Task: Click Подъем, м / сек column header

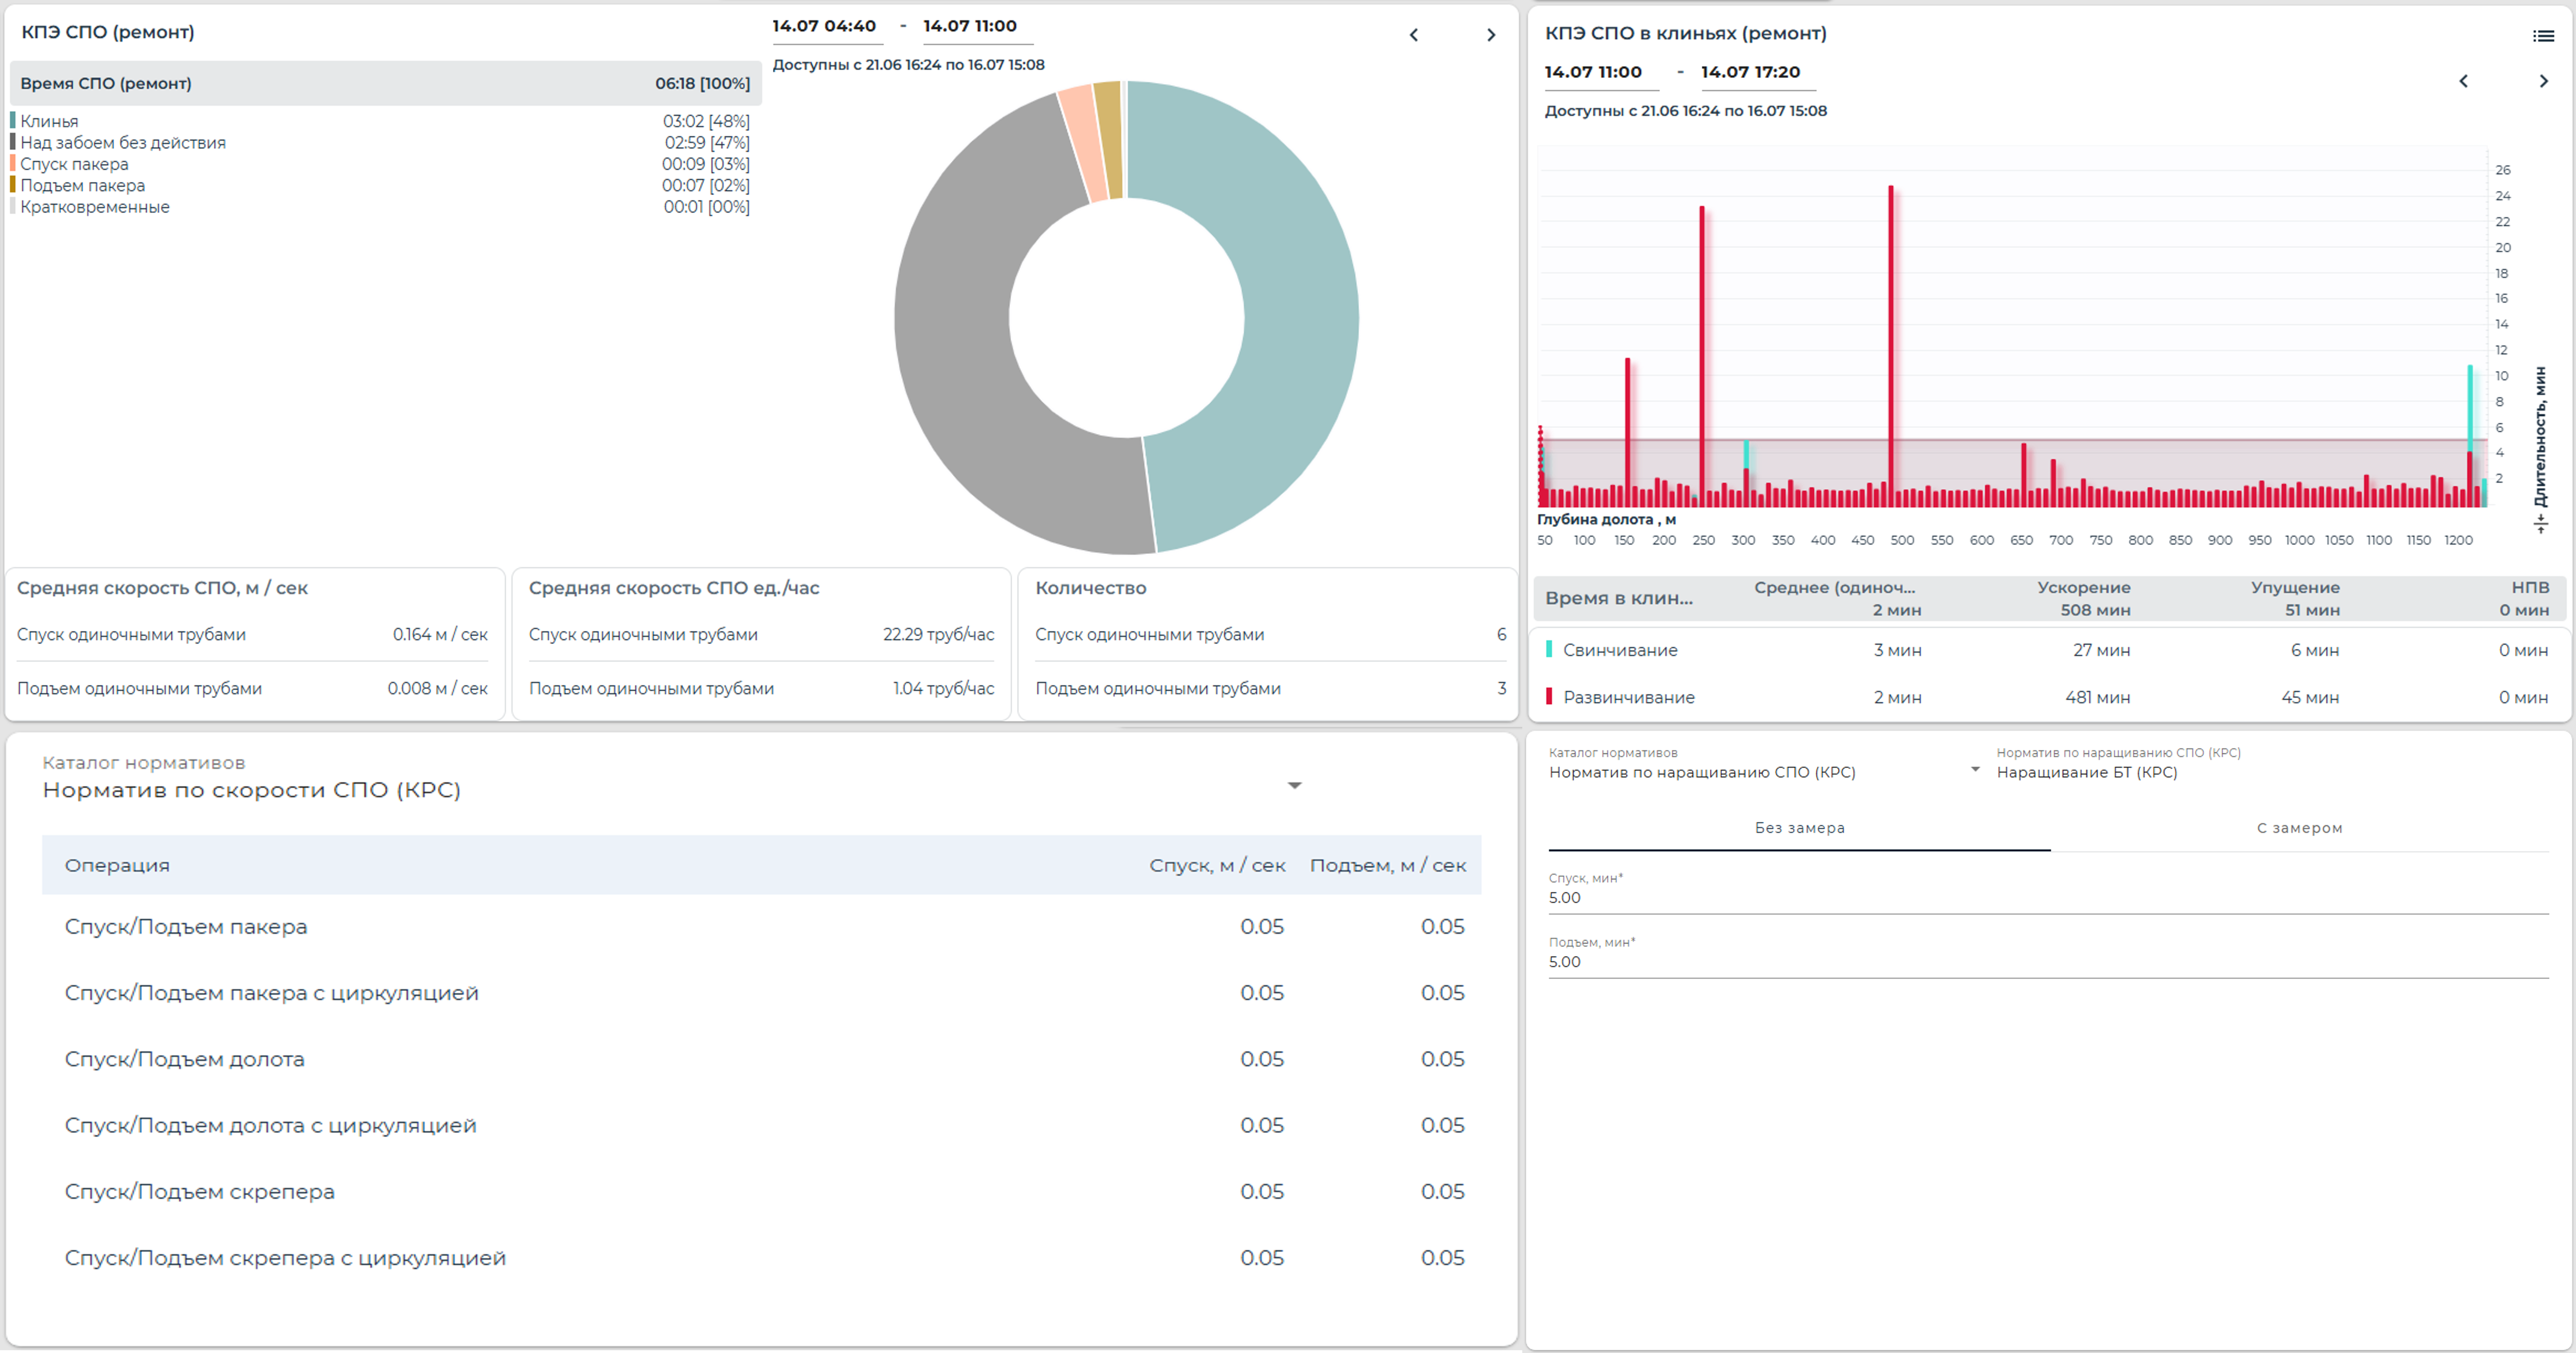Action: pyautogui.click(x=1388, y=865)
